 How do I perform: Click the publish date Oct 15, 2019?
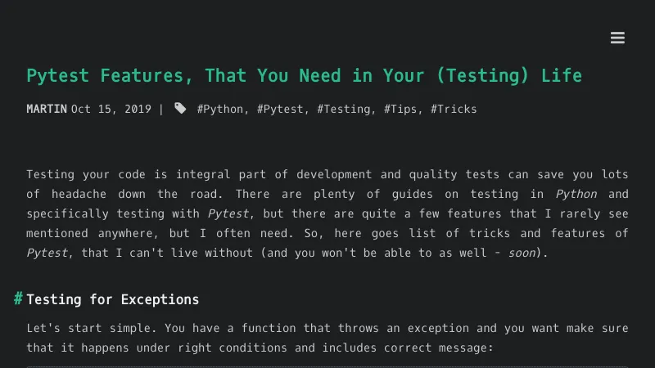click(111, 109)
